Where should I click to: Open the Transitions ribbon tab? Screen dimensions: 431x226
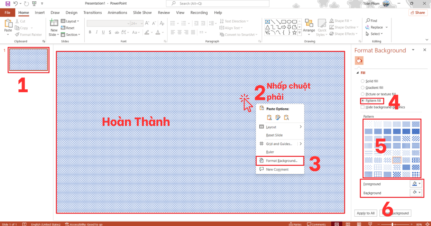[93, 13]
